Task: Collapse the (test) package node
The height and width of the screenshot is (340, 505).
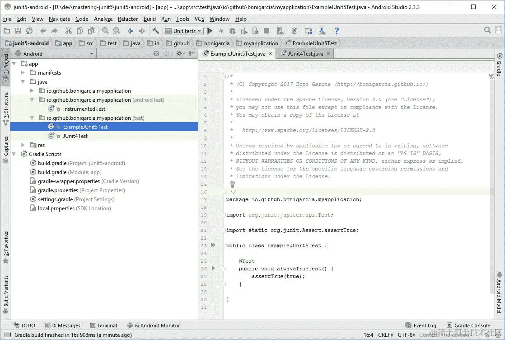Action: click(x=32, y=118)
